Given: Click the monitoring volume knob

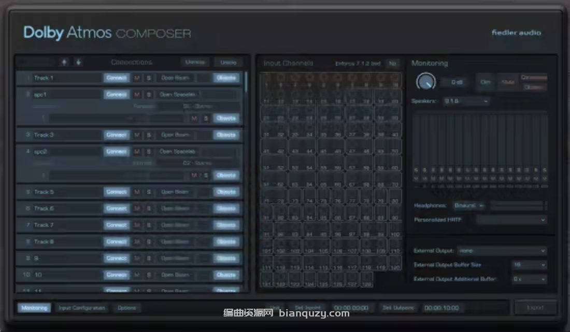Looking at the screenshot, I should pyautogui.click(x=426, y=81).
